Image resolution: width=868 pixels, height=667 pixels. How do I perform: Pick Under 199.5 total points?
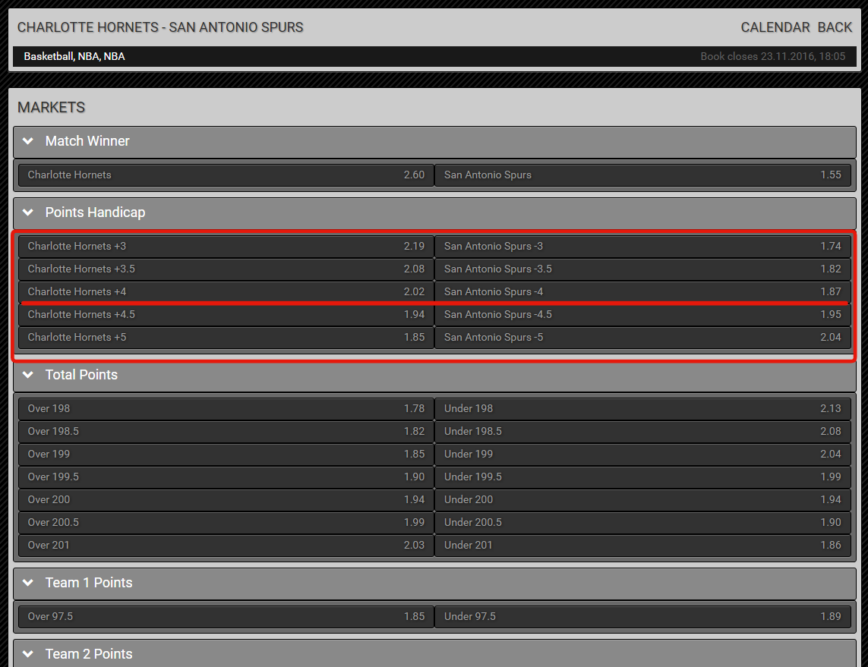coord(642,477)
